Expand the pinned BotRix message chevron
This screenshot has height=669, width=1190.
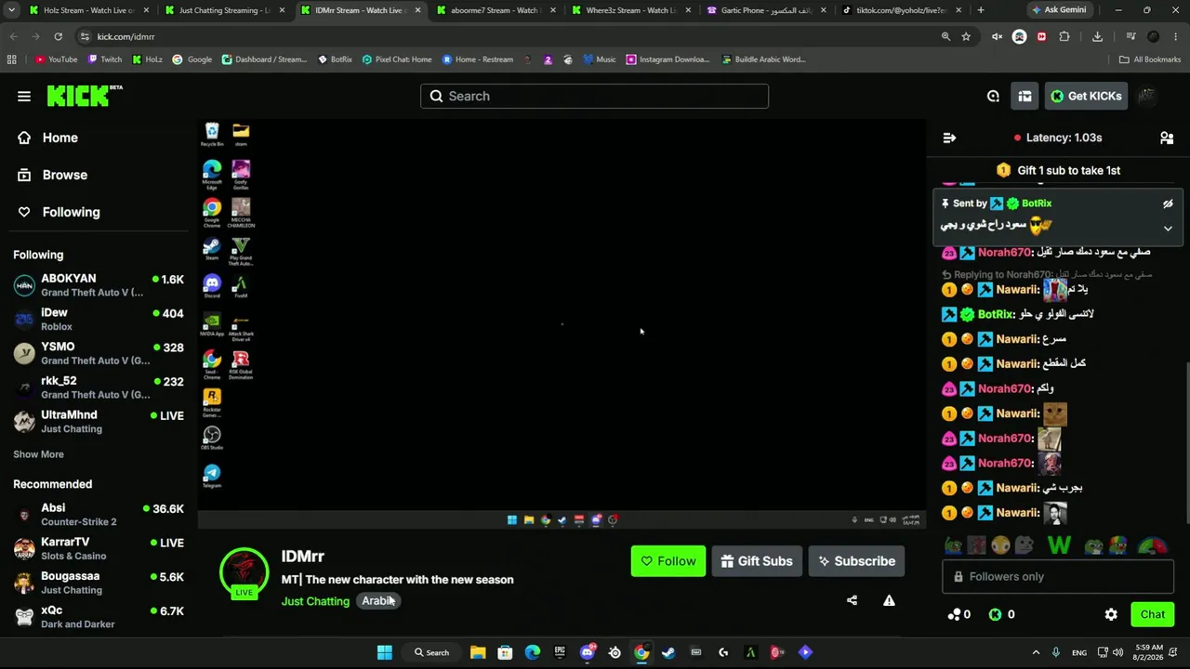(1168, 228)
